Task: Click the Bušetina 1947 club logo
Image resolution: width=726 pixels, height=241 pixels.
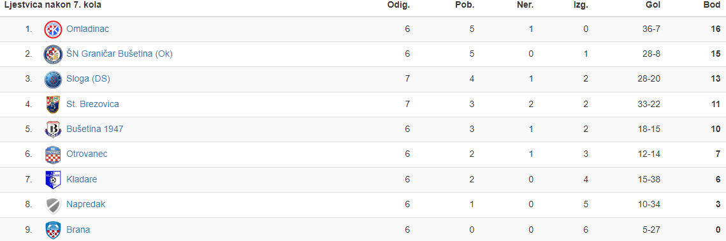Action: point(53,129)
